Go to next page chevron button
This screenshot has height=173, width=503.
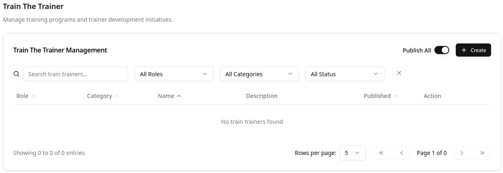pyautogui.click(x=462, y=153)
